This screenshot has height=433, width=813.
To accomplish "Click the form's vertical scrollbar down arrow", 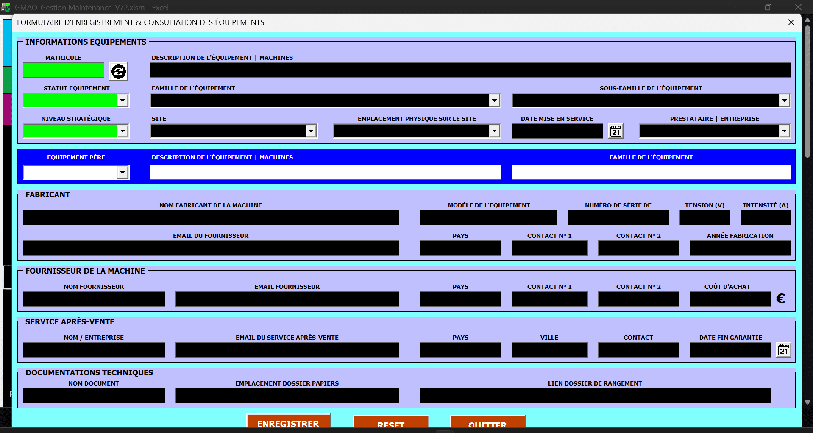I will tap(807, 402).
